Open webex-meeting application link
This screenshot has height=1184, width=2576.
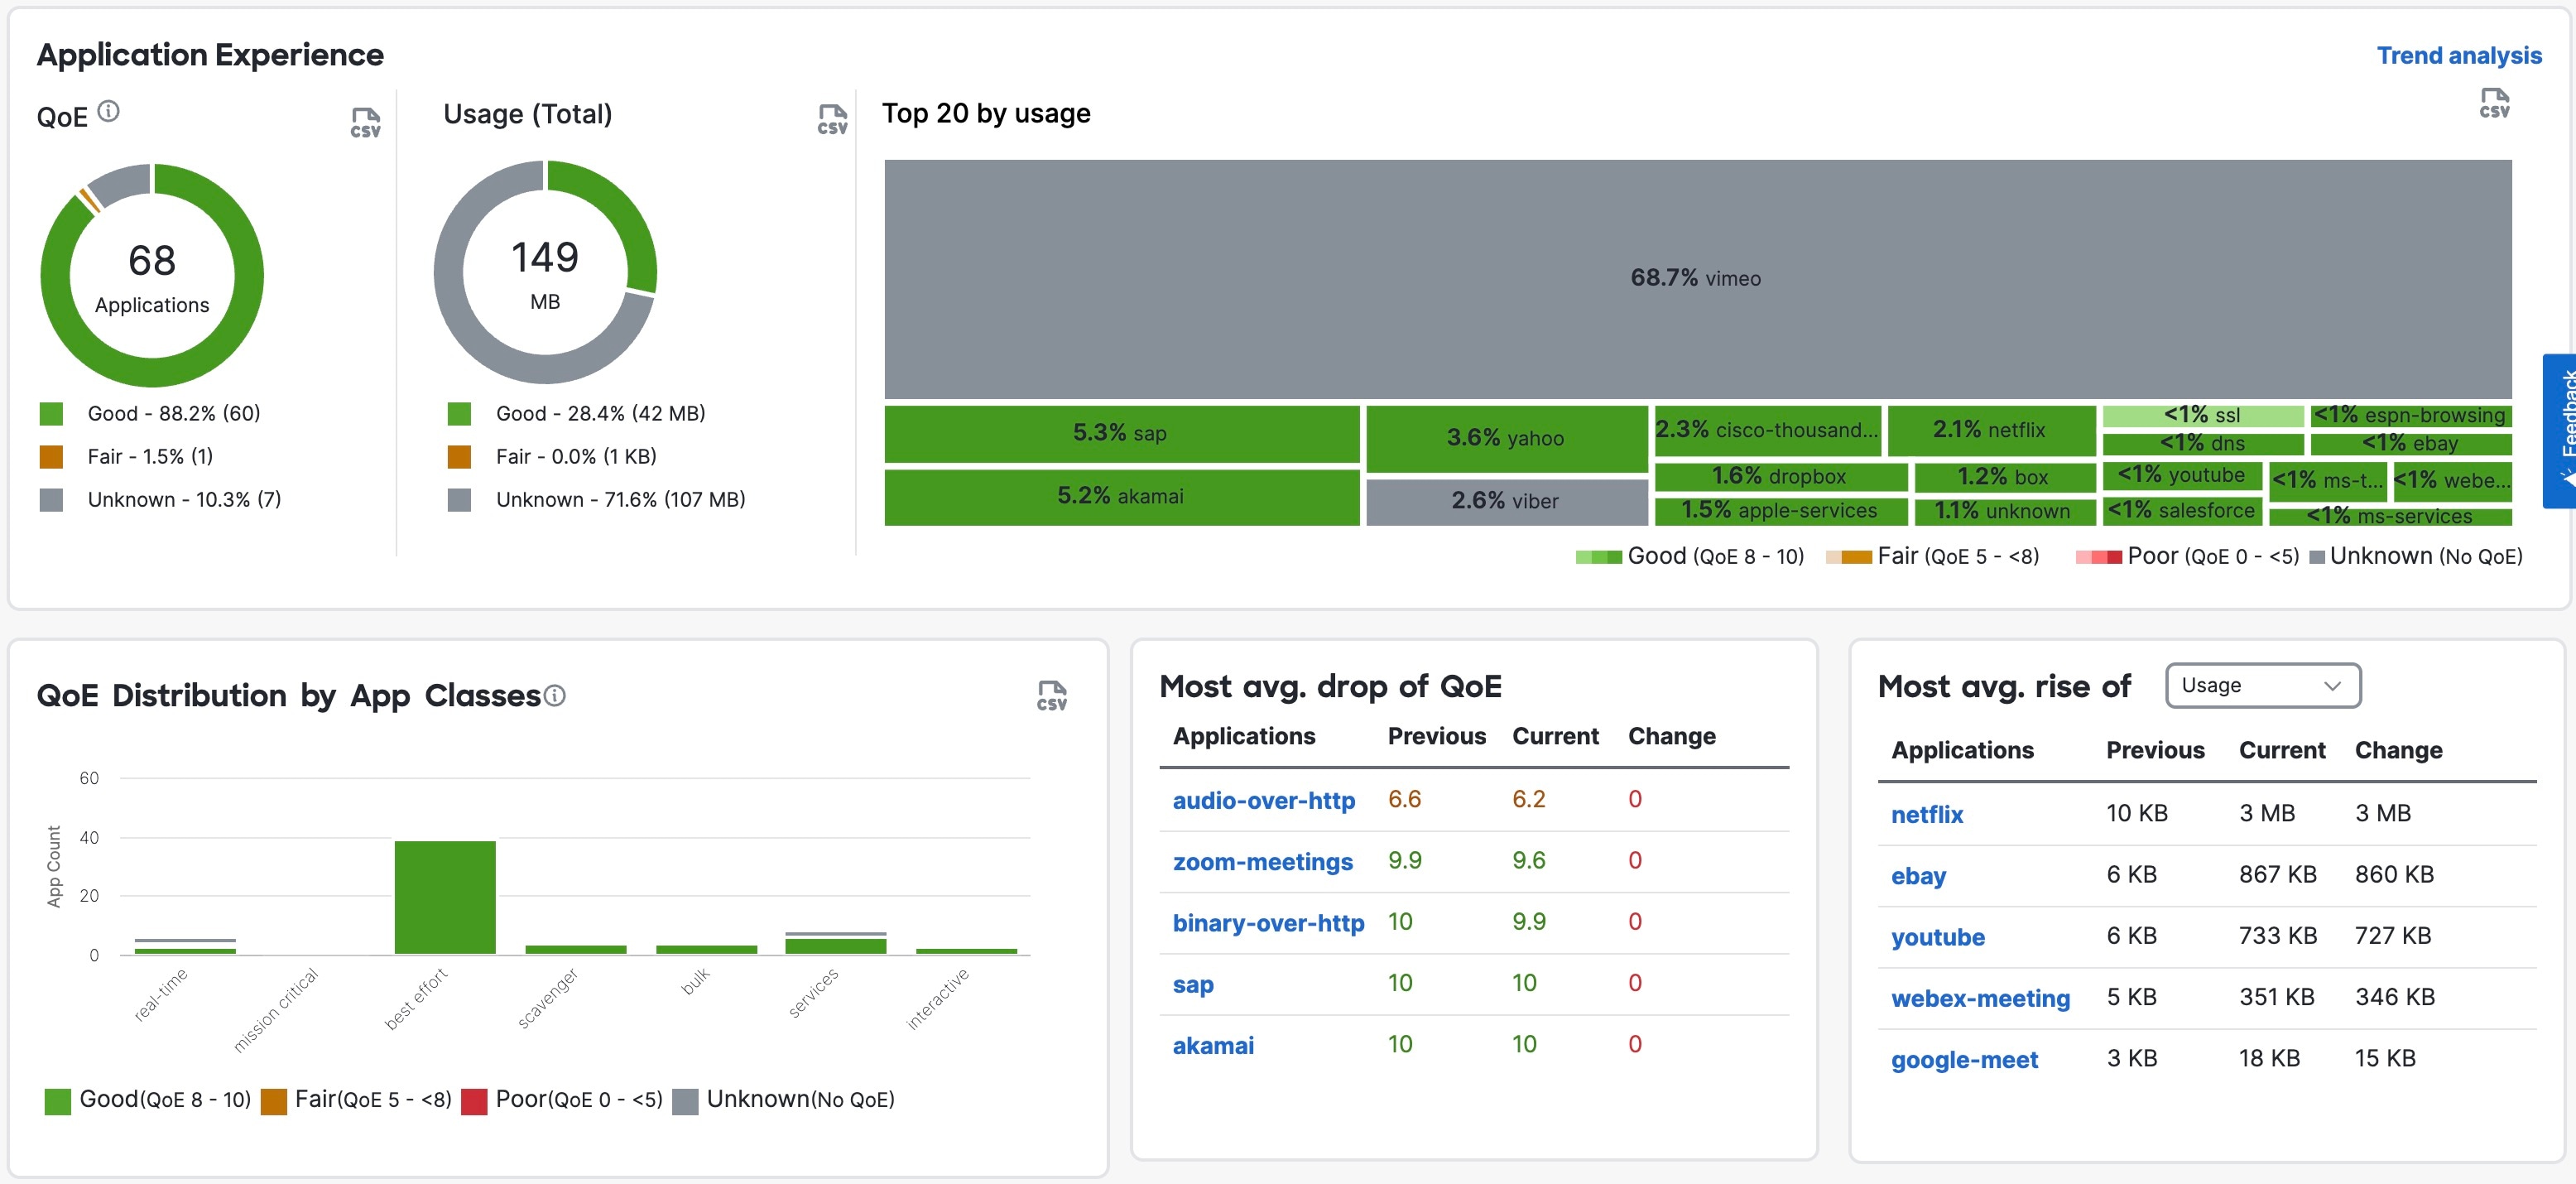click(1979, 998)
